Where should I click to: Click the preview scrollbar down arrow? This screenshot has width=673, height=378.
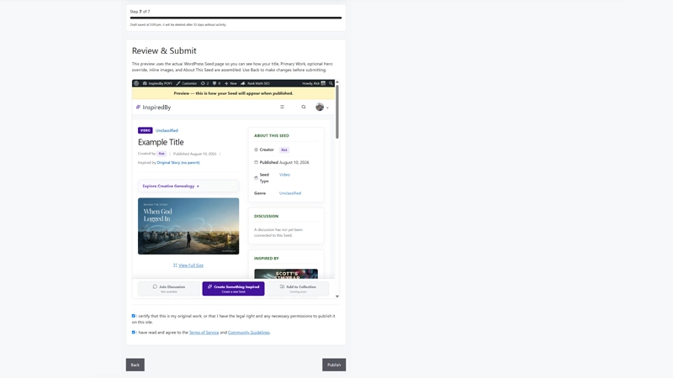click(x=337, y=297)
